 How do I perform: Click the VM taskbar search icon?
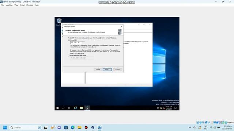63,108
